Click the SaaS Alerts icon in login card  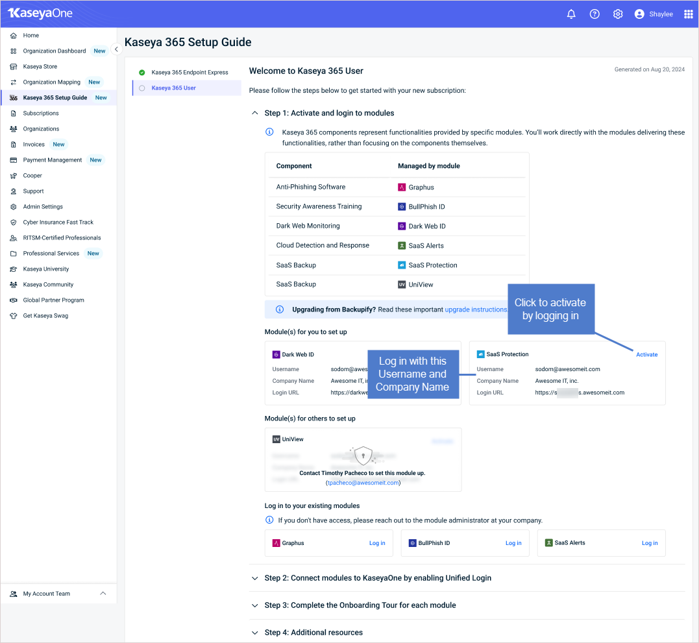(x=549, y=542)
